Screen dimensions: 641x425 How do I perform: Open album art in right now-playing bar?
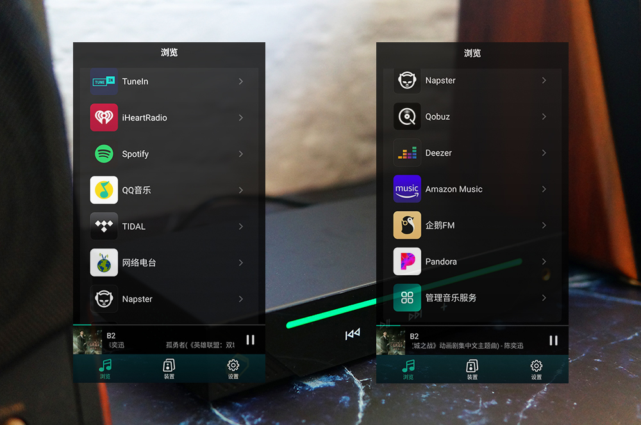point(391,341)
